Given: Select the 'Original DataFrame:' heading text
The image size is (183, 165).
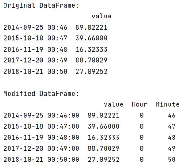Looking at the screenshot, I should pos(41,5).
